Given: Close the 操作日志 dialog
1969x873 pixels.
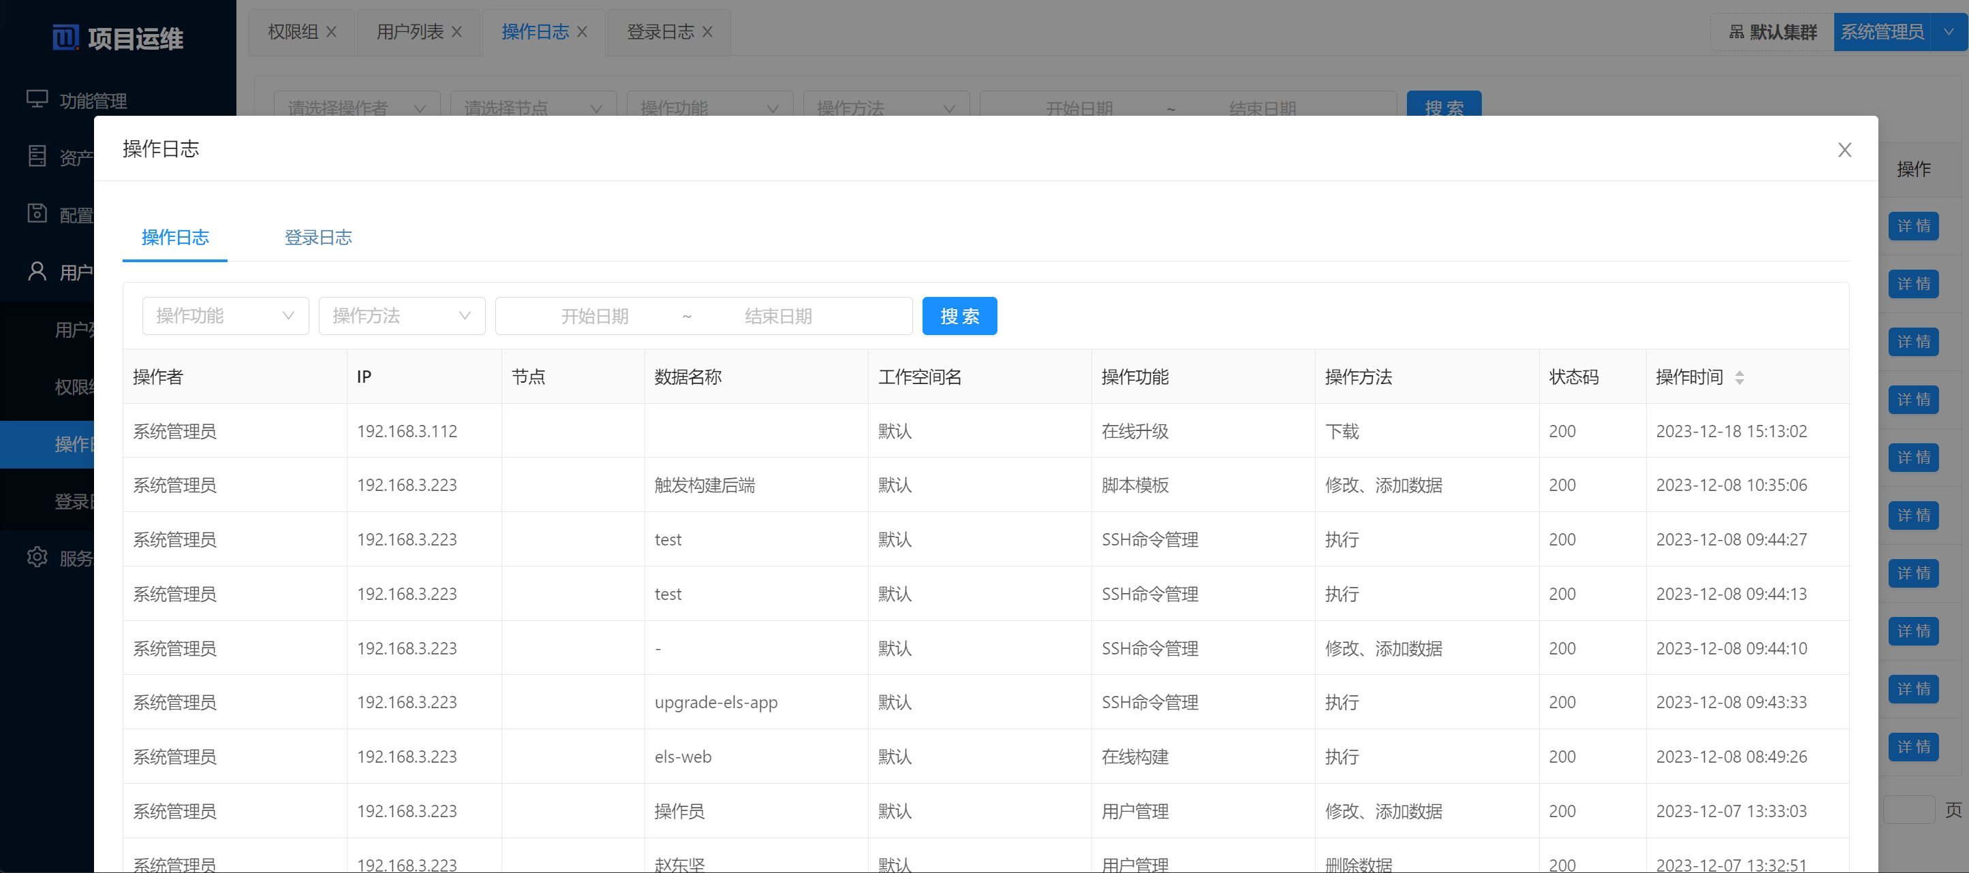Looking at the screenshot, I should pyautogui.click(x=1845, y=150).
